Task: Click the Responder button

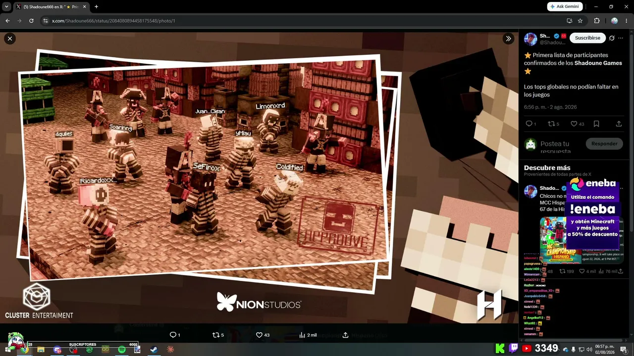Action: point(604,144)
